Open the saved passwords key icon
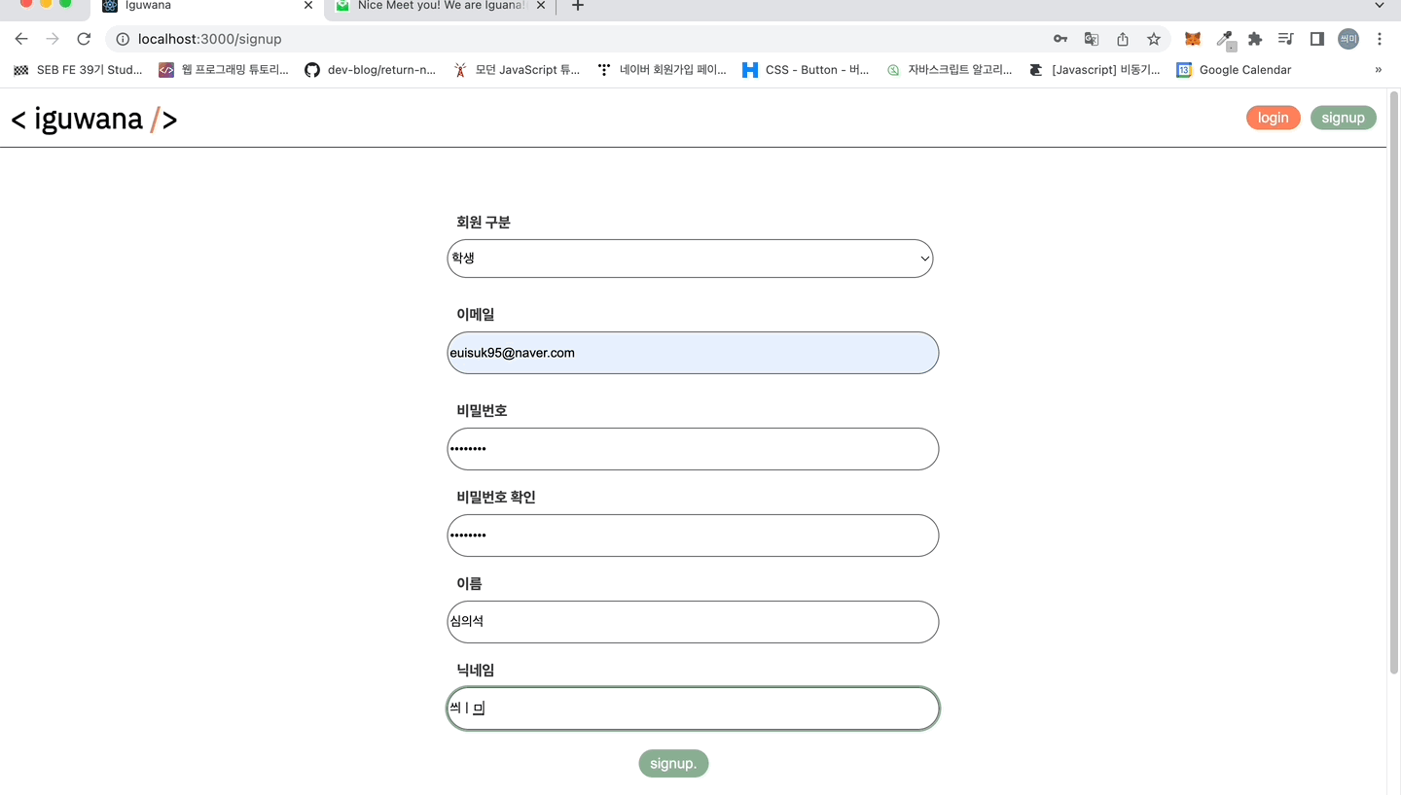1401x795 pixels. click(x=1060, y=39)
